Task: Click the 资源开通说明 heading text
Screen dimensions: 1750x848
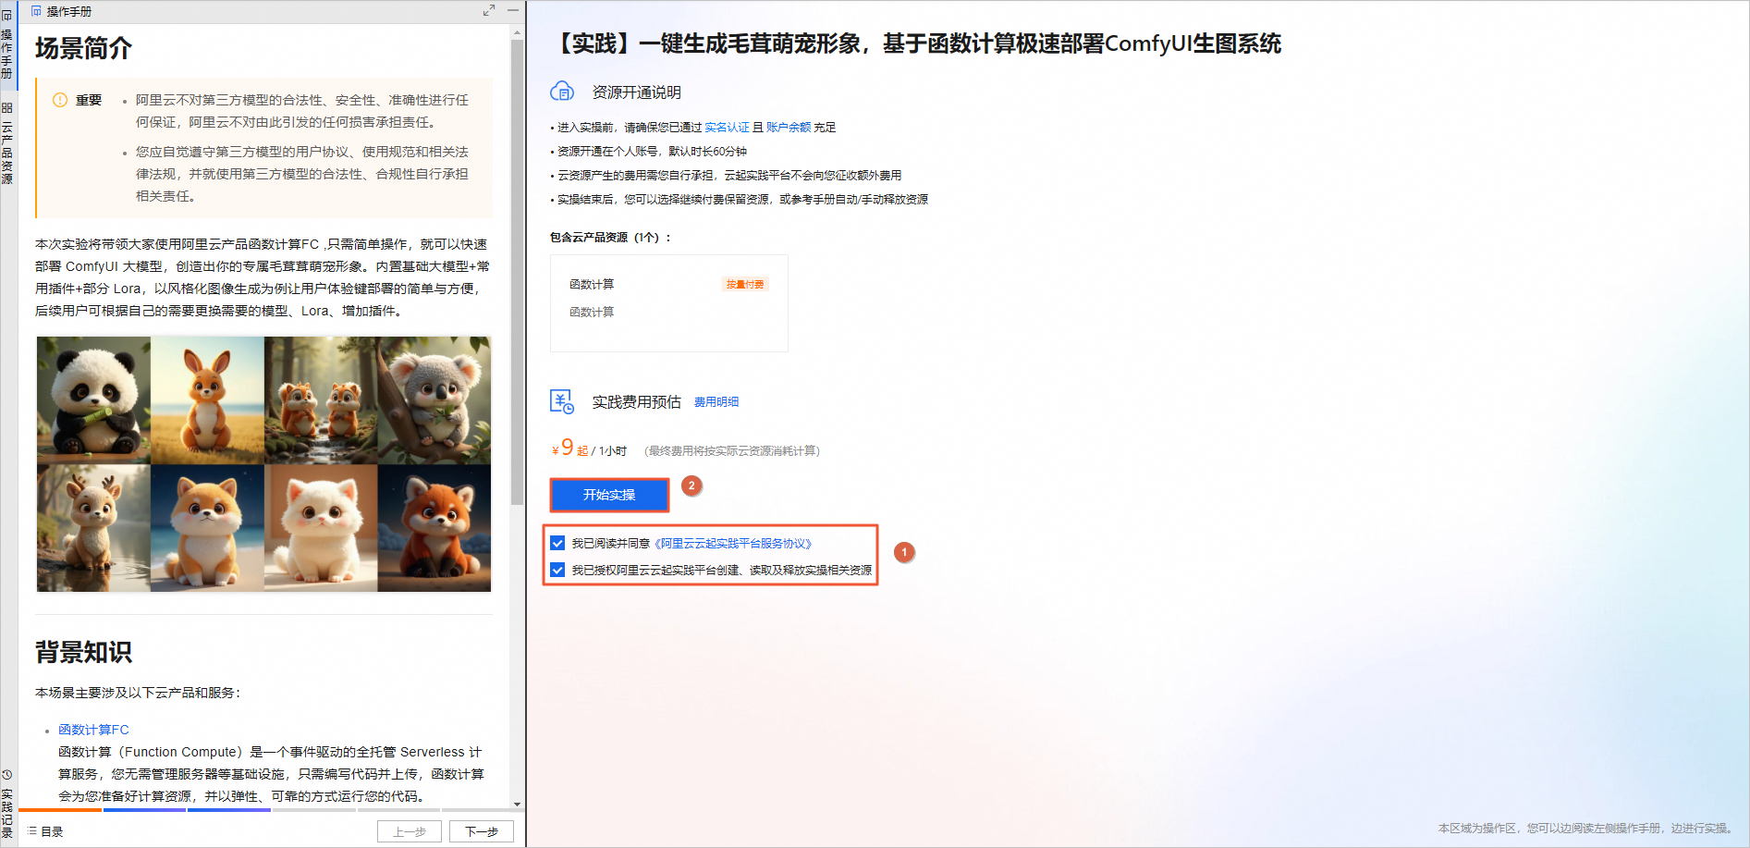Action: pos(636,92)
